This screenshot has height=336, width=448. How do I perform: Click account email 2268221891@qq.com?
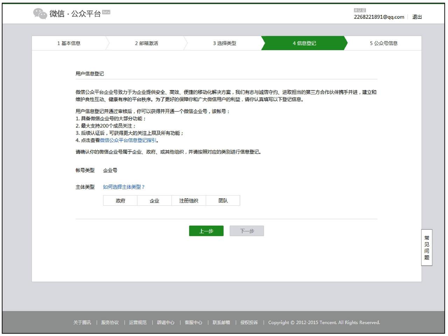click(379, 17)
